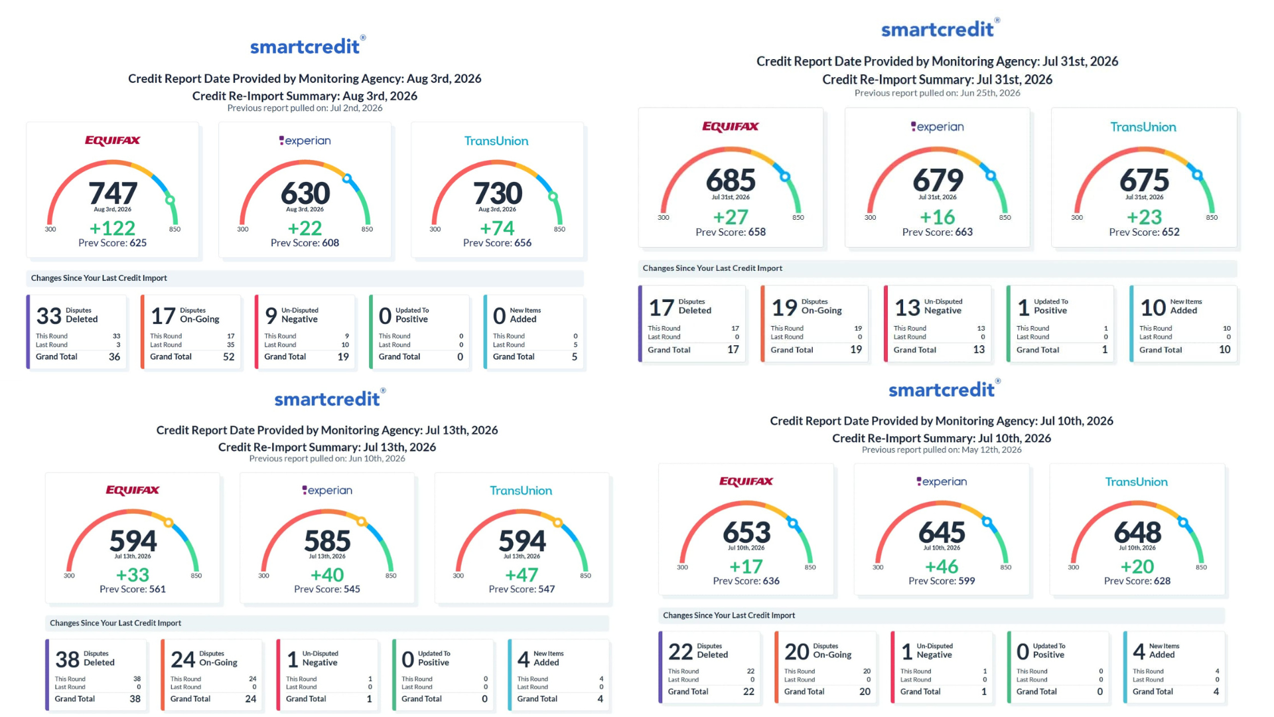Click the Equifax score 685
The height and width of the screenshot is (717, 1274).
pos(731,180)
